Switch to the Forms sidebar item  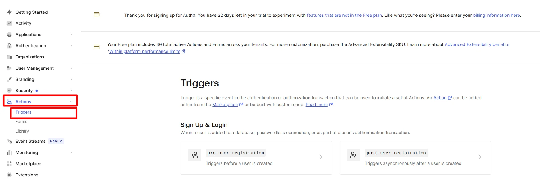21,121
